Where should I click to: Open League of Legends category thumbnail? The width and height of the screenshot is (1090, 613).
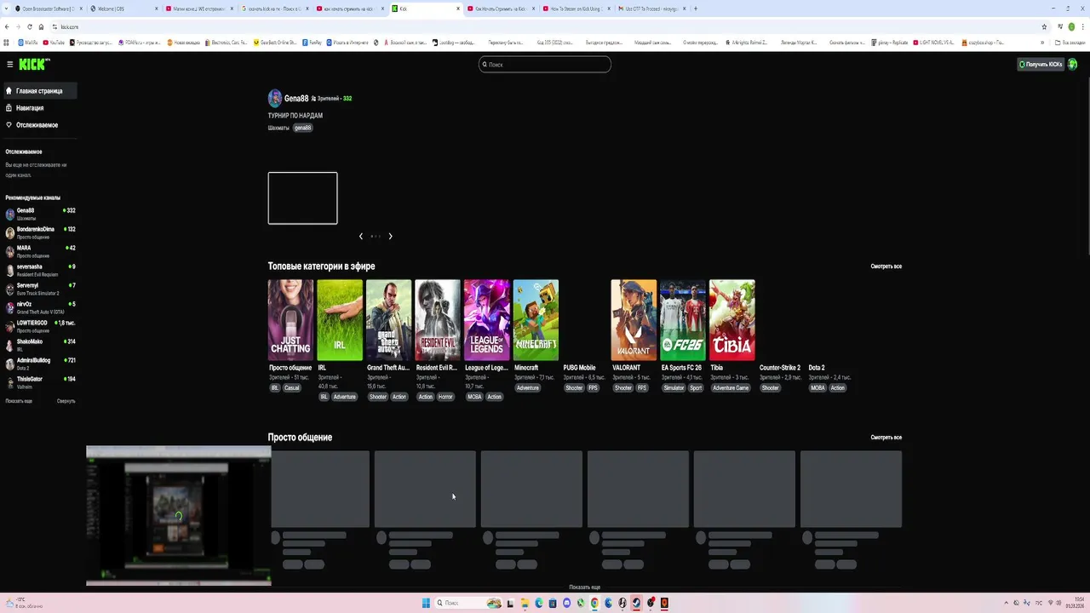pyautogui.click(x=487, y=320)
